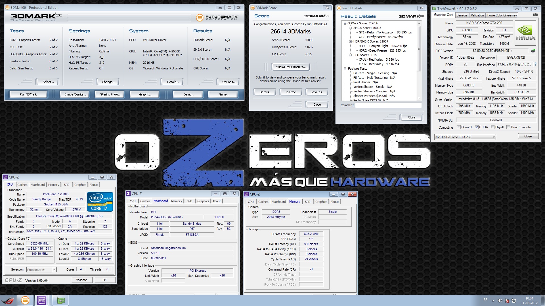Screen dimensions: 545x306
Task: Collapse the Feature Tests tree node
Action: coord(345,69)
